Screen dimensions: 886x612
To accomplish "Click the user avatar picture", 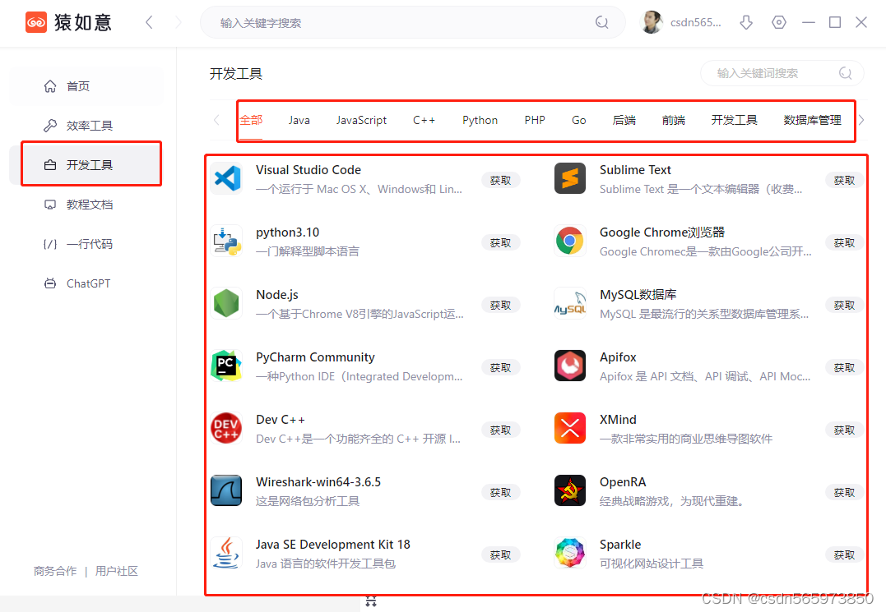I will (652, 22).
